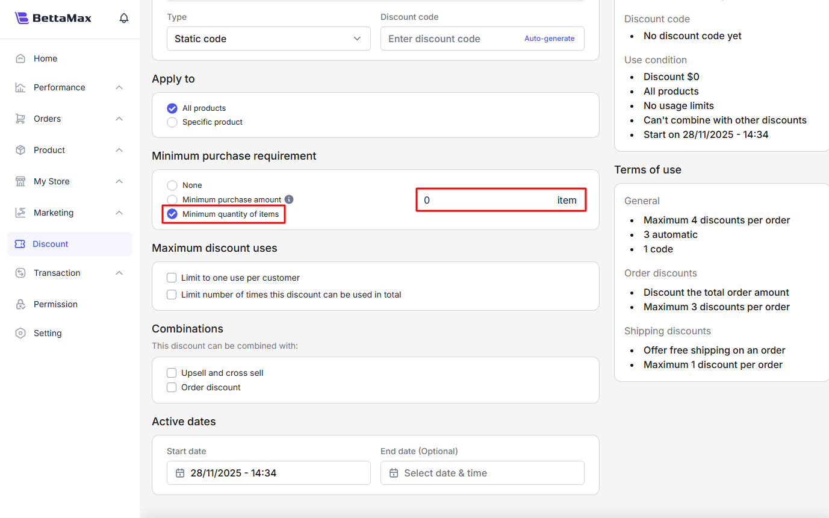Viewport: 829px width, 518px height.
Task: Click the Auto-generate link
Action: click(549, 39)
